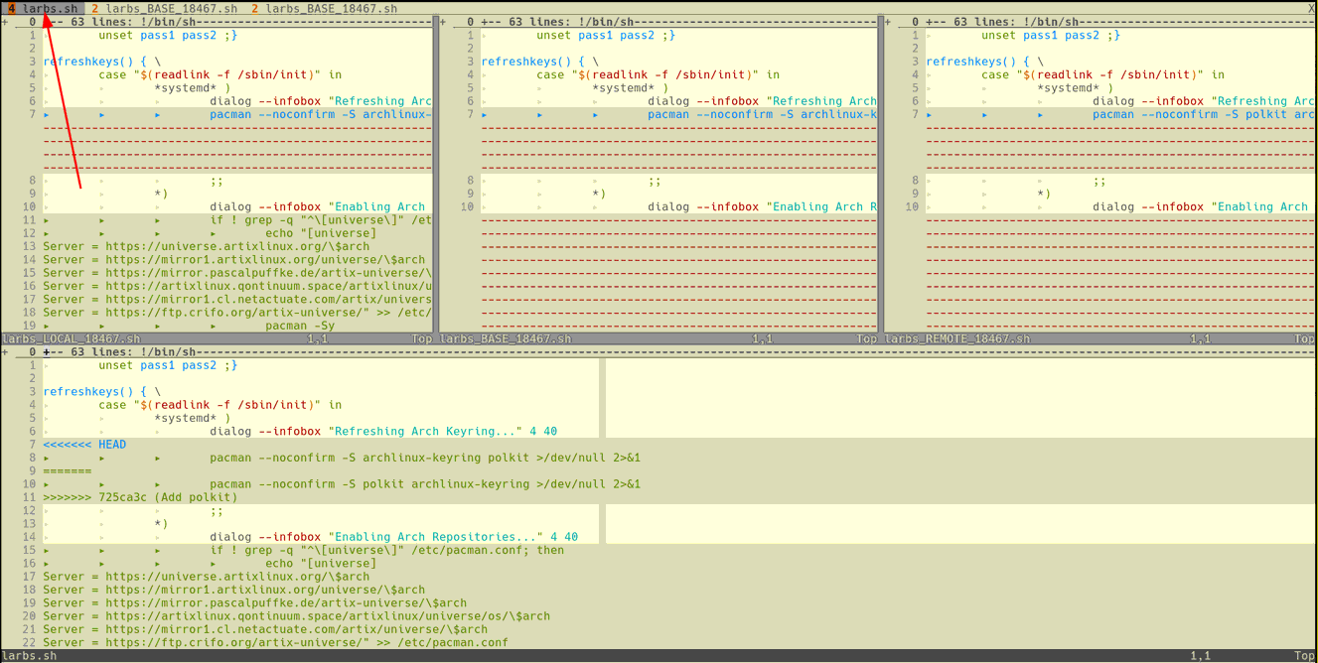
Task: Click 'unset pass1 pass2 ;}' in merged pane
Action: [168, 365]
